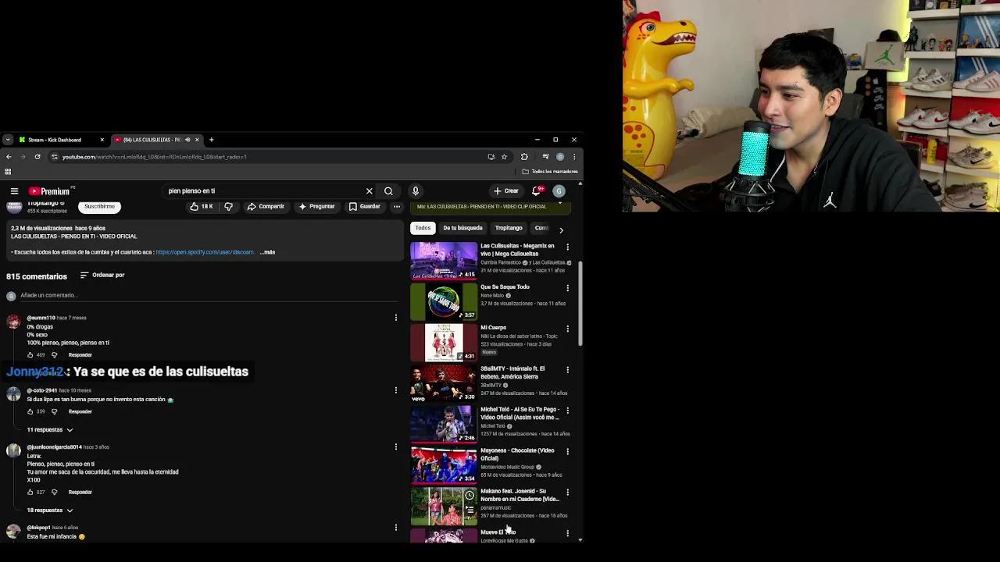1000x562 pixels.
Task: Open the YouTube notifications bell
Action: tap(537, 191)
